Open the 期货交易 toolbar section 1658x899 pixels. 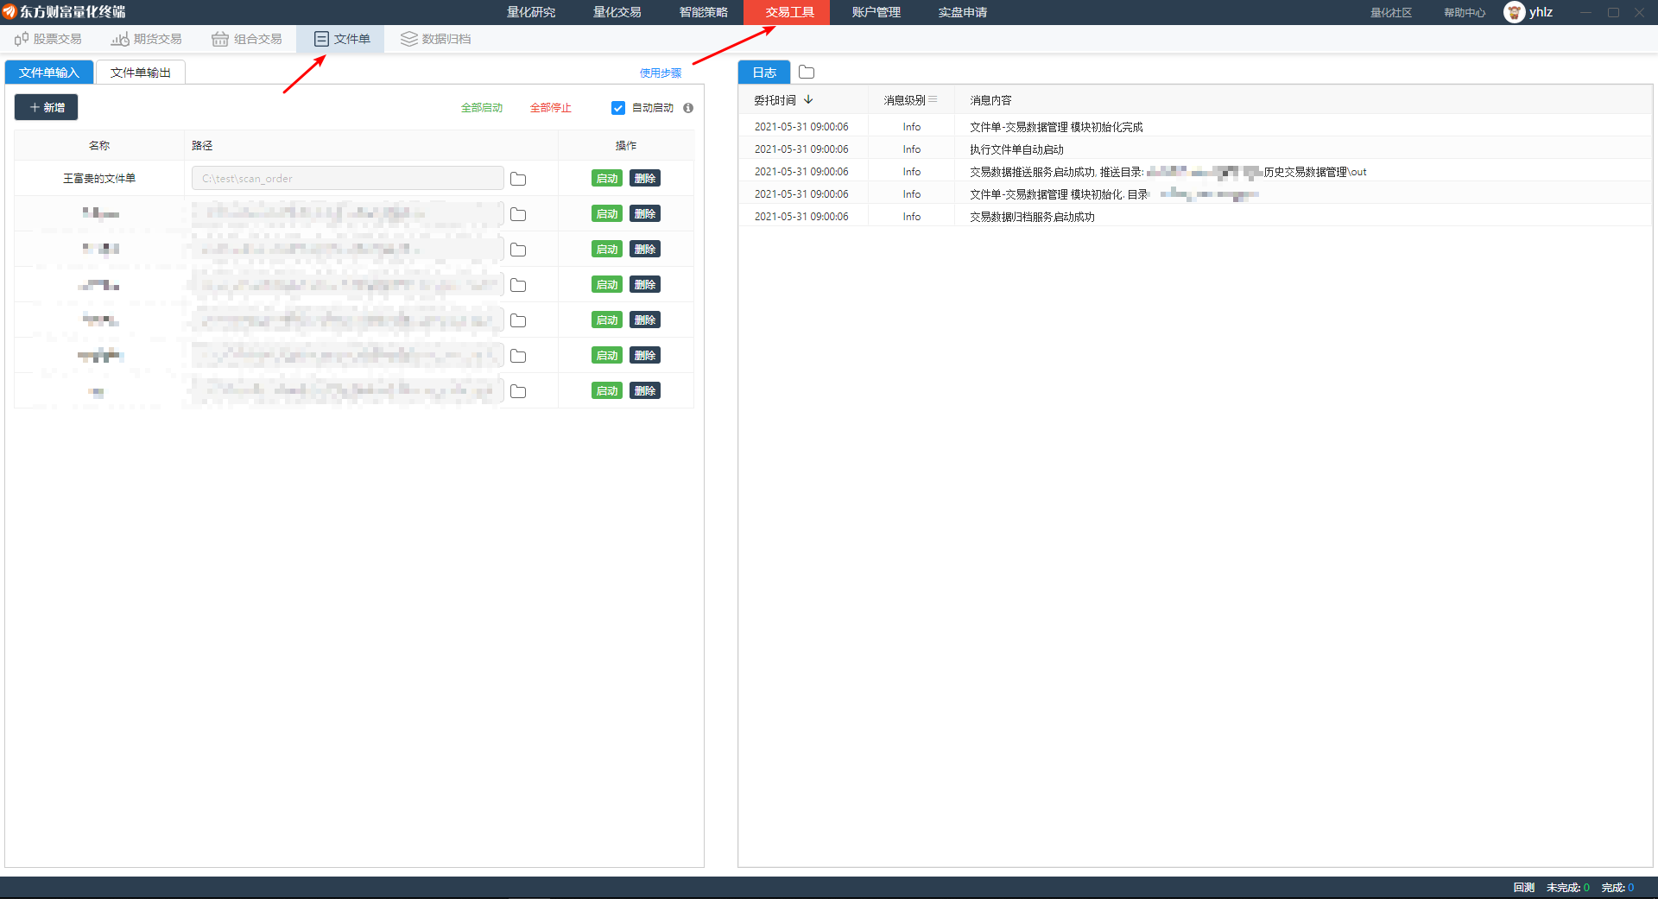tap(147, 39)
